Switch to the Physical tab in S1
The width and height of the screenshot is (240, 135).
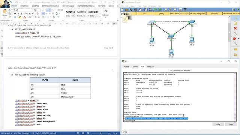[126, 67]
